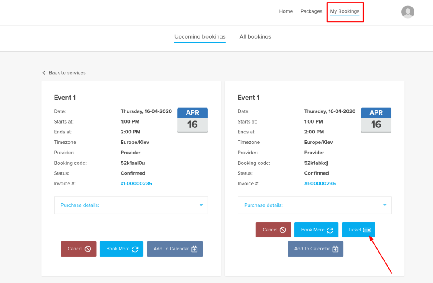Click the left Event 1 calendar date icon
Screen dimensions: 433x283
coord(192,120)
